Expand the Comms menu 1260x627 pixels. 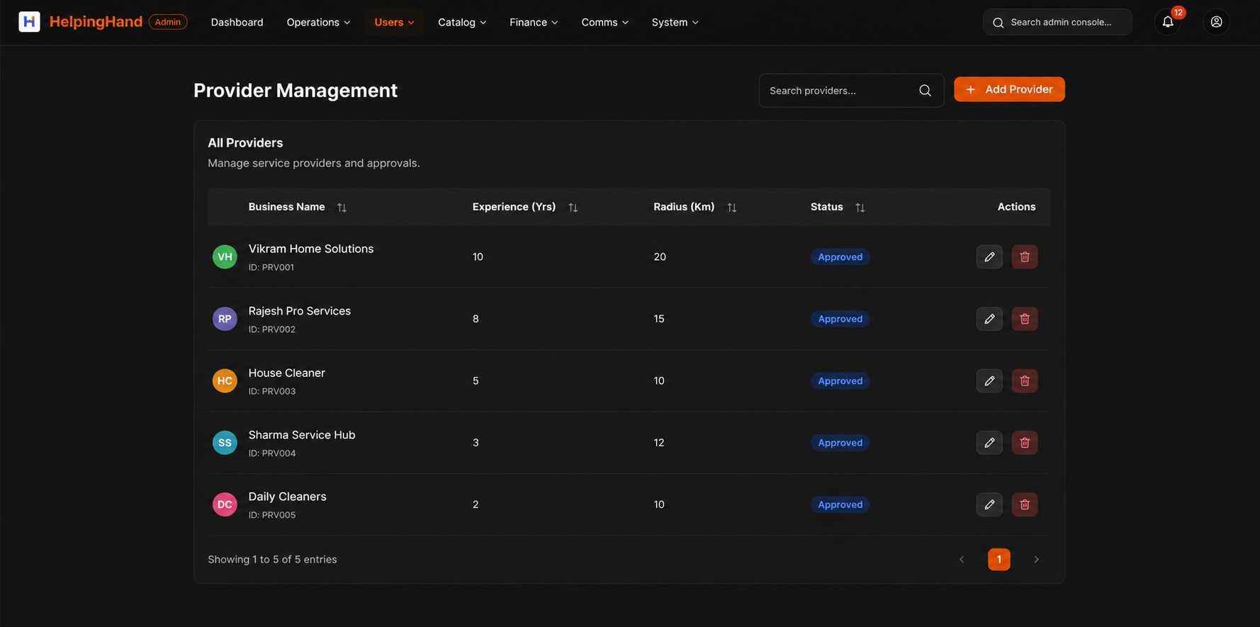click(604, 23)
